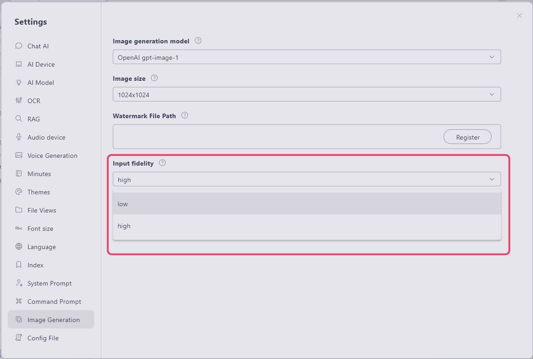Click the RAG magnifier icon
This screenshot has height=359, width=533.
pos(19,119)
